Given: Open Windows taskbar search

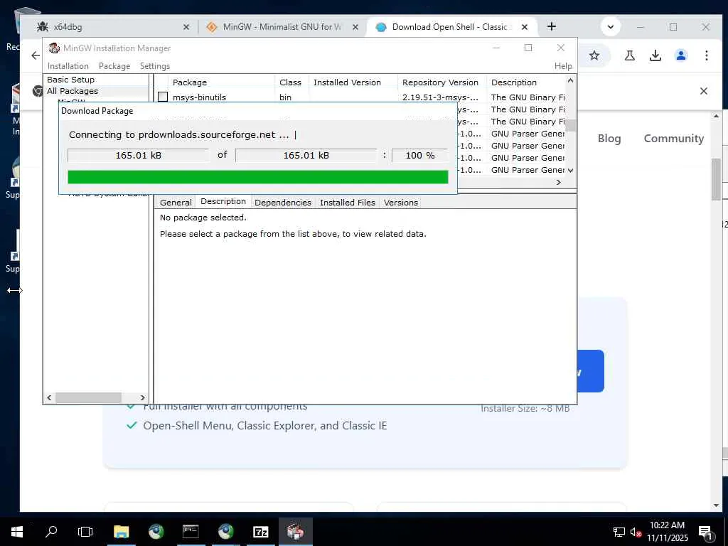Looking at the screenshot, I should (51, 532).
